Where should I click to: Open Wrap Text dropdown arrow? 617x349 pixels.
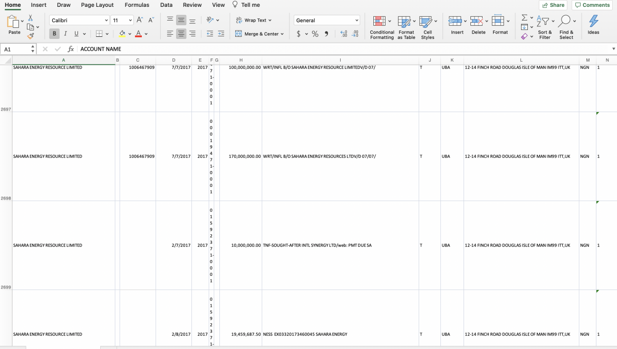point(270,21)
